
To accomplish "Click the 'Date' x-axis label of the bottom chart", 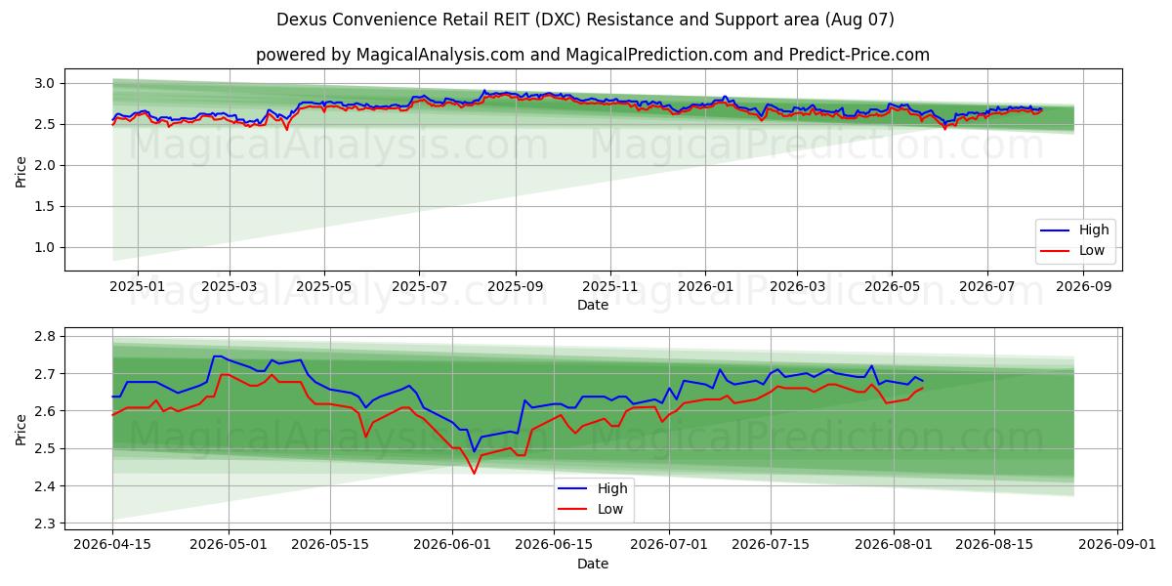I will pos(593,564).
